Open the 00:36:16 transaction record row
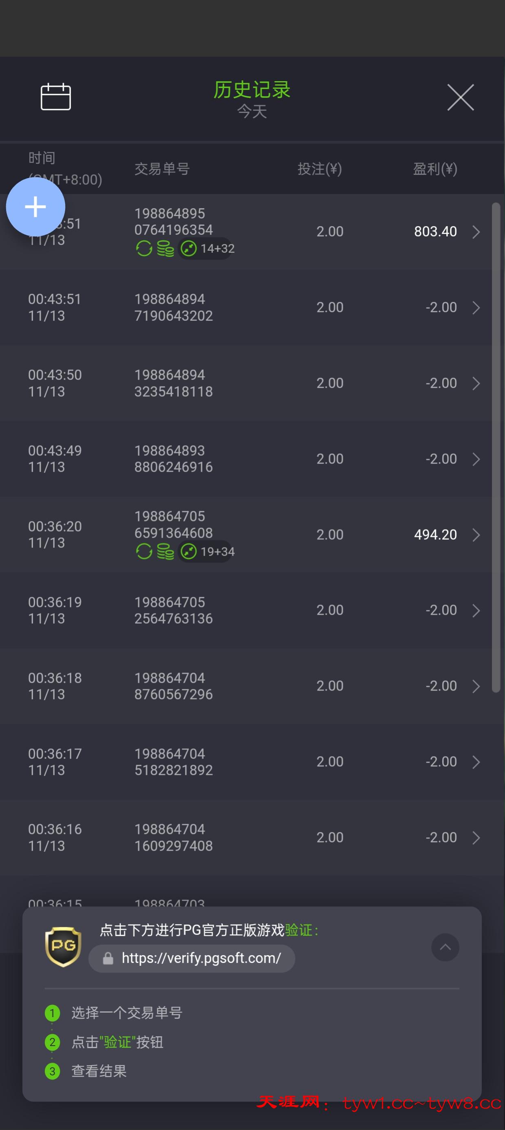The image size is (505, 1130). [246, 837]
